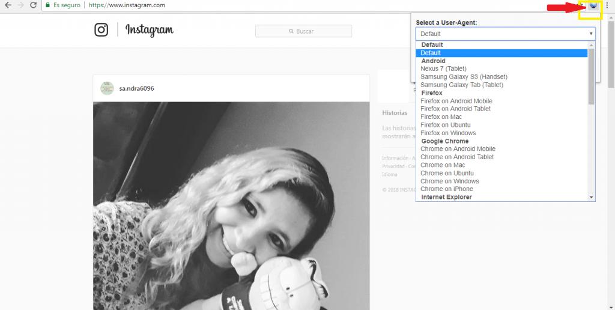Choose Default from the user-agent list

(x=501, y=53)
